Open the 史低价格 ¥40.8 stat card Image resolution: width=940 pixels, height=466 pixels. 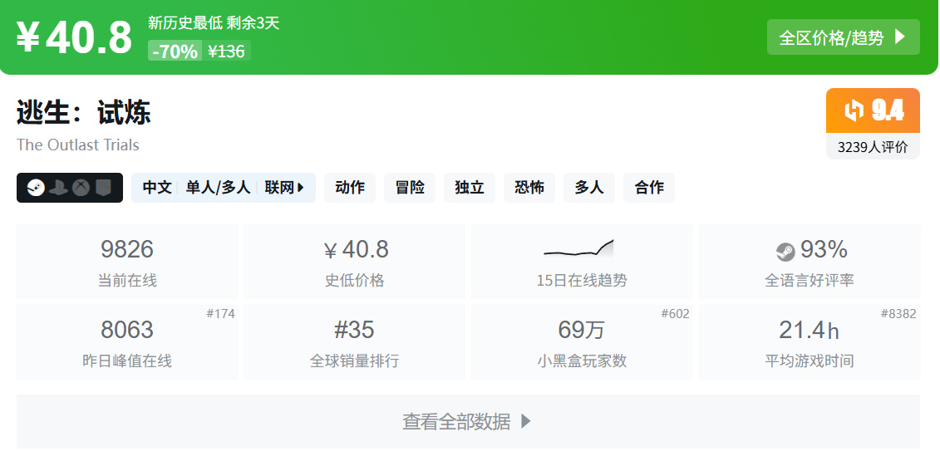click(x=354, y=262)
